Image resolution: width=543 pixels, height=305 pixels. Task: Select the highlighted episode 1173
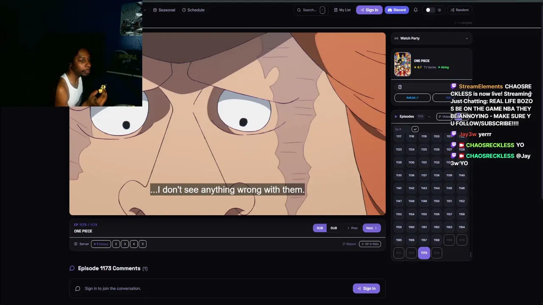click(424, 253)
